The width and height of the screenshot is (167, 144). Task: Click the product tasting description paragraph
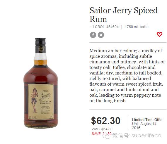click(127, 76)
